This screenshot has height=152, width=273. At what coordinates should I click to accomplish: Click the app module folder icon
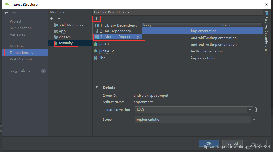(56, 31)
